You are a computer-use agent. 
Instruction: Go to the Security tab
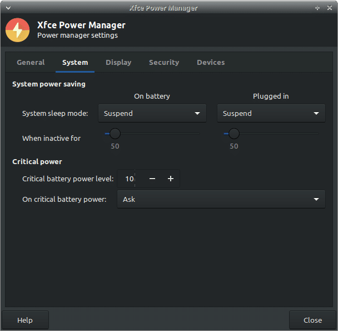pyautogui.click(x=164, y=63)
